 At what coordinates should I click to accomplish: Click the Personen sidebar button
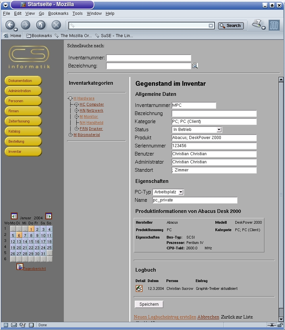pos(23,101)
